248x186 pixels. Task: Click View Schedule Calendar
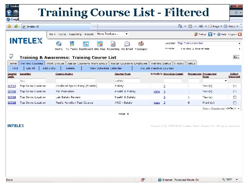(x=106, y=68)
